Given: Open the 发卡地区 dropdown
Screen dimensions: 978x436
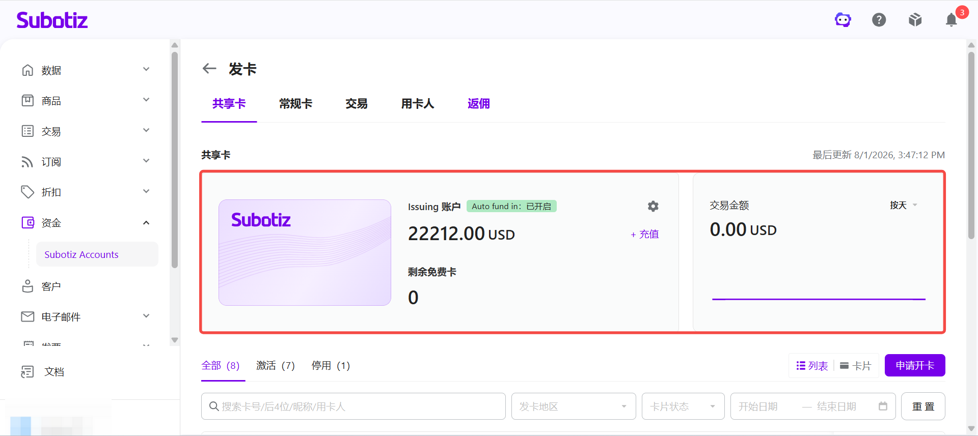Looking at the screenshot, I should click(574, 406).
